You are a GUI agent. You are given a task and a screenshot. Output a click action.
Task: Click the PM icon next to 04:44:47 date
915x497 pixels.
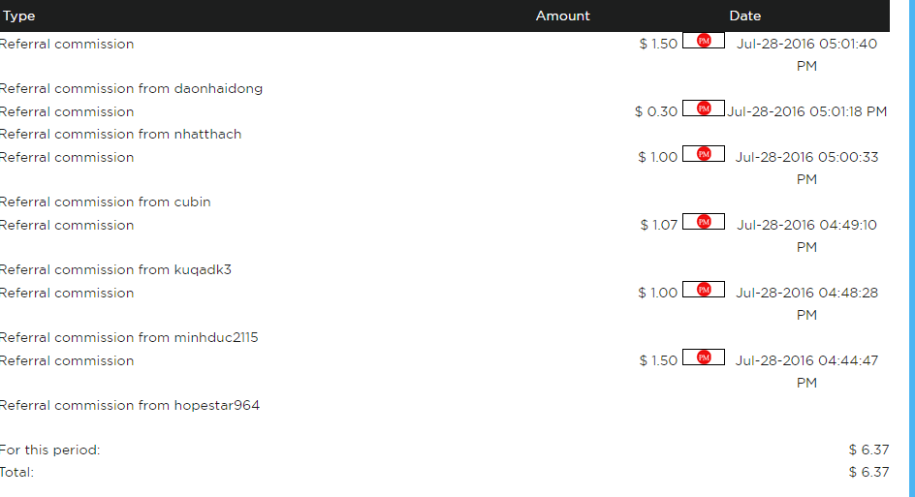point(704,357)
